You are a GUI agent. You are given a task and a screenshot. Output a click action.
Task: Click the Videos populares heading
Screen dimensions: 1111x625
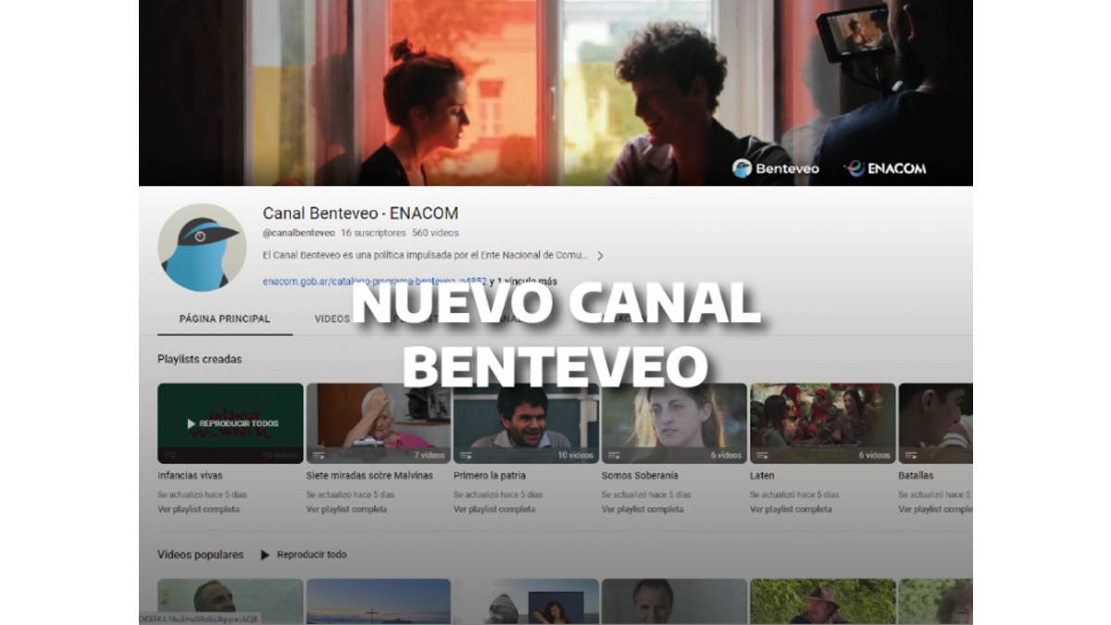pyautogui.click(x=200, y=555)
